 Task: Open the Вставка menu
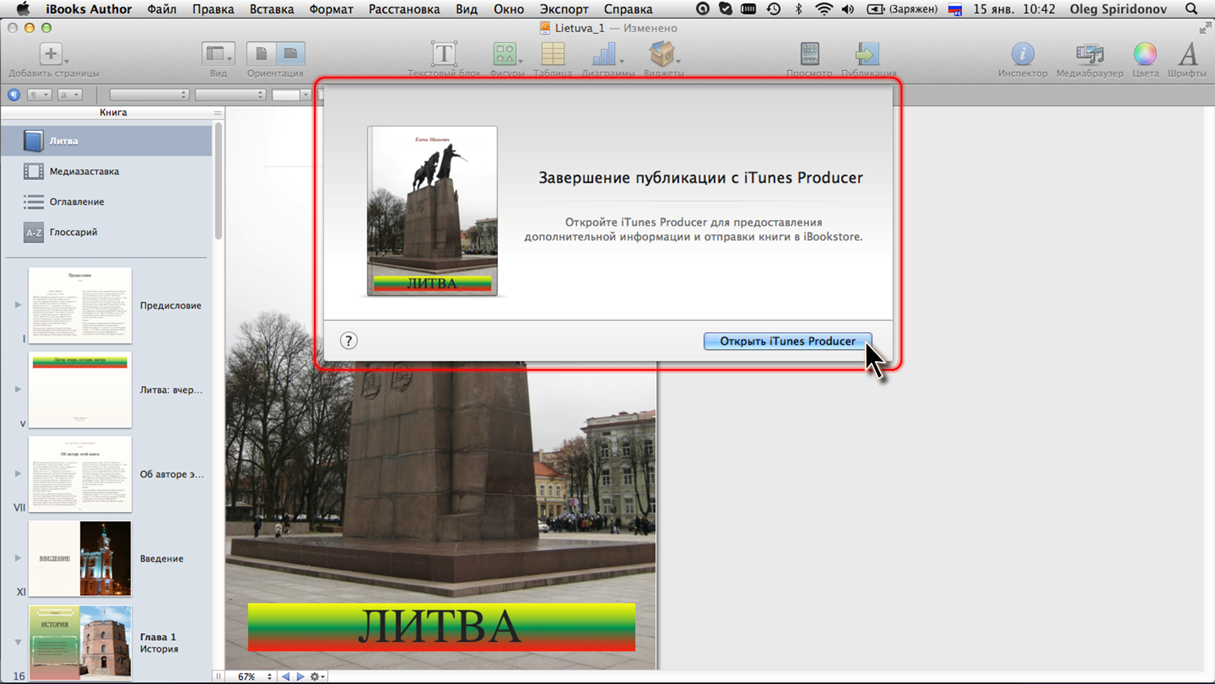pyautogui.click(x=271, y=9)
